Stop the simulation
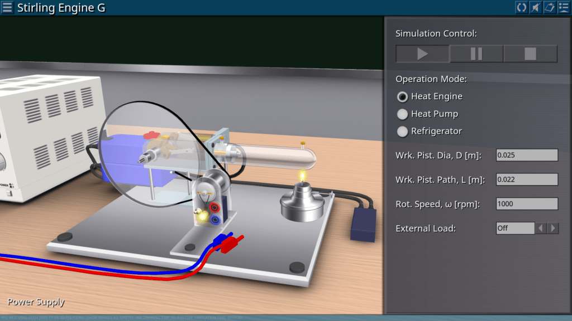Screen dimensions: 572x321 [x=530, y=53]
